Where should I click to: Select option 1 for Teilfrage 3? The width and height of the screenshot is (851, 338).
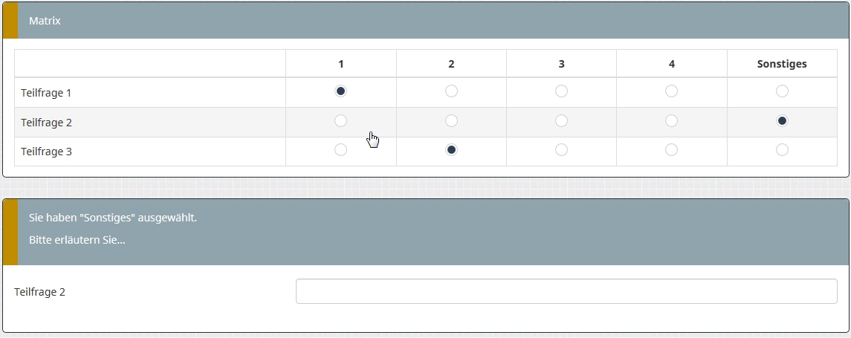point(340,150)
